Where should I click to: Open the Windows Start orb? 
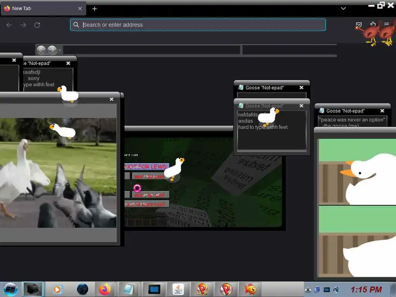click(10, 289)
